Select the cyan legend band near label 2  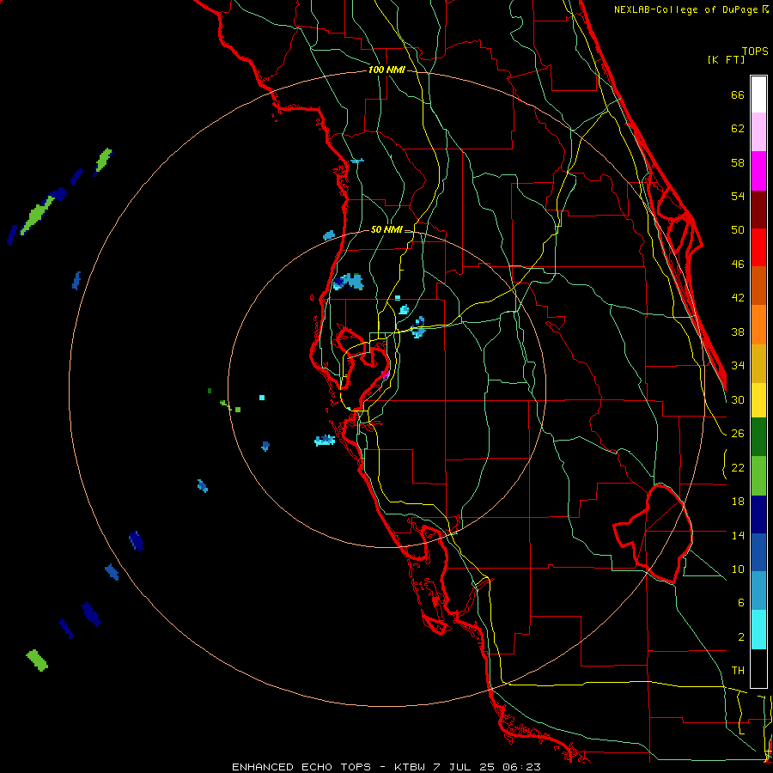758,630
